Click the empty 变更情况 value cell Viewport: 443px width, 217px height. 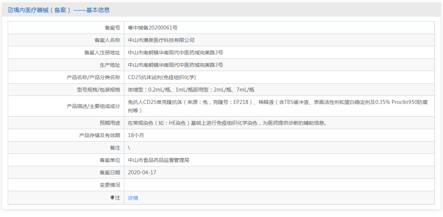pos(279,185)
